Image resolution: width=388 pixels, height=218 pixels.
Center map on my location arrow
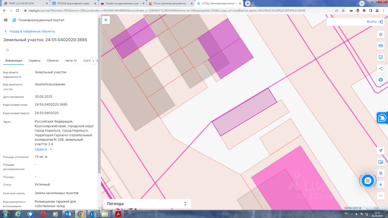coord(381,150)
